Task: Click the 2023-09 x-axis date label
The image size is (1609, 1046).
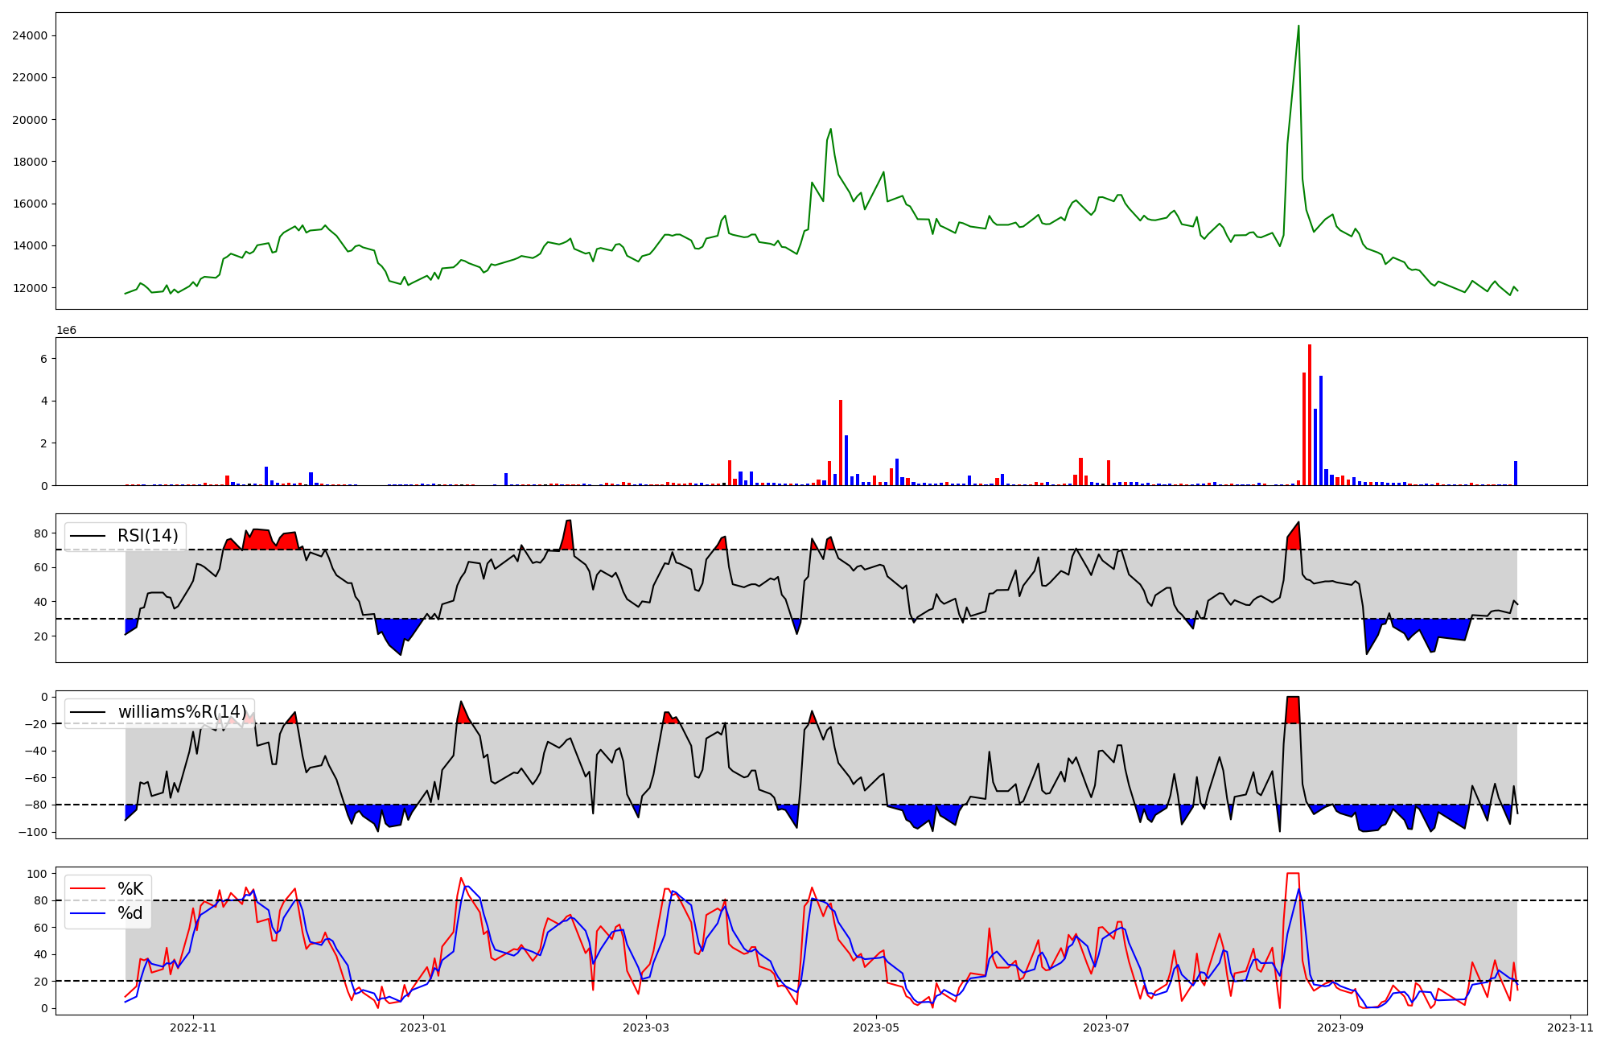Action: 1341,1027
